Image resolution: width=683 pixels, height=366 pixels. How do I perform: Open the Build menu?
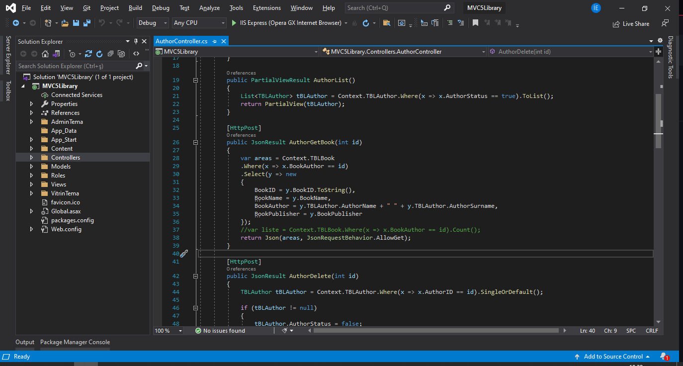135,8
